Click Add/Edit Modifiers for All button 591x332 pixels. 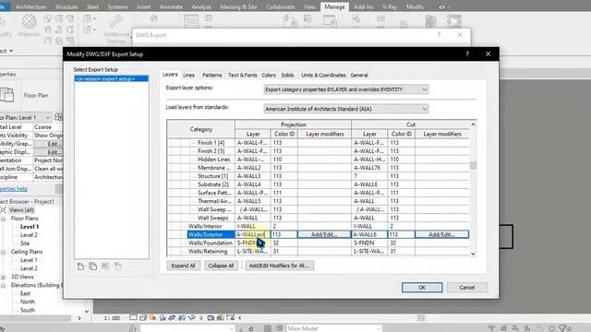pos(279,266)
